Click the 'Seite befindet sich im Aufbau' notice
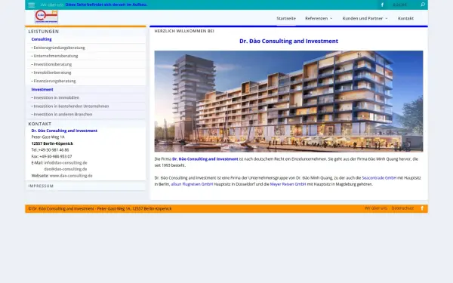This screenshot has height=283, width=453. pyautogui.click(x=106, y=5)
